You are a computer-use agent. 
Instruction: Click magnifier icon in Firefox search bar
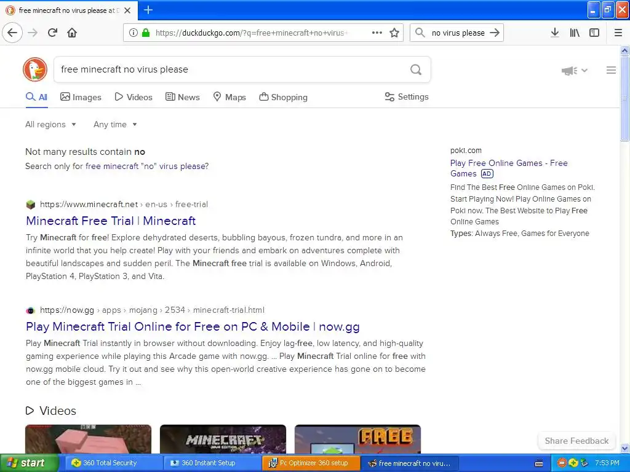tap(420, 33)
